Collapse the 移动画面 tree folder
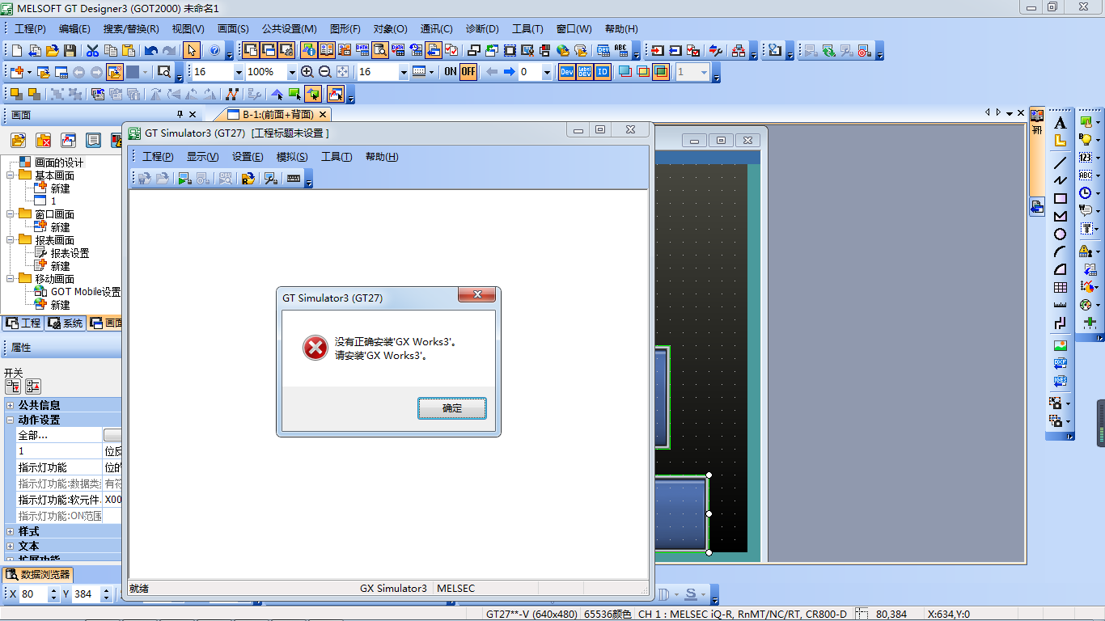 11,279
